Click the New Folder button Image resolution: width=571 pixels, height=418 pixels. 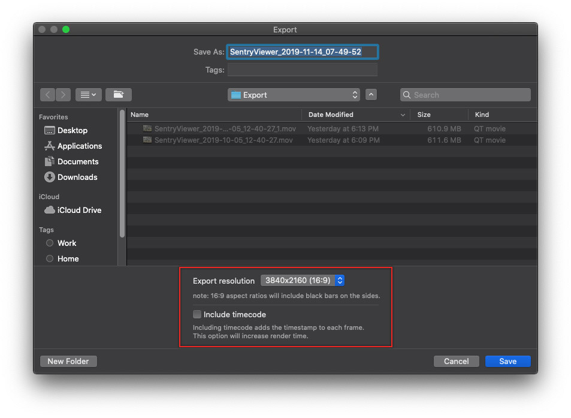tap(68, 361)
